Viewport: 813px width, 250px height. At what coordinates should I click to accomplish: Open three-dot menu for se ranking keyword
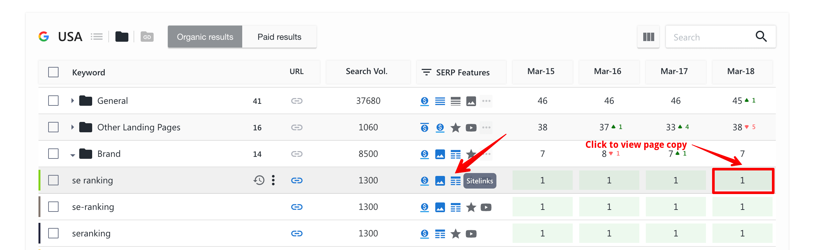(273, 180)
